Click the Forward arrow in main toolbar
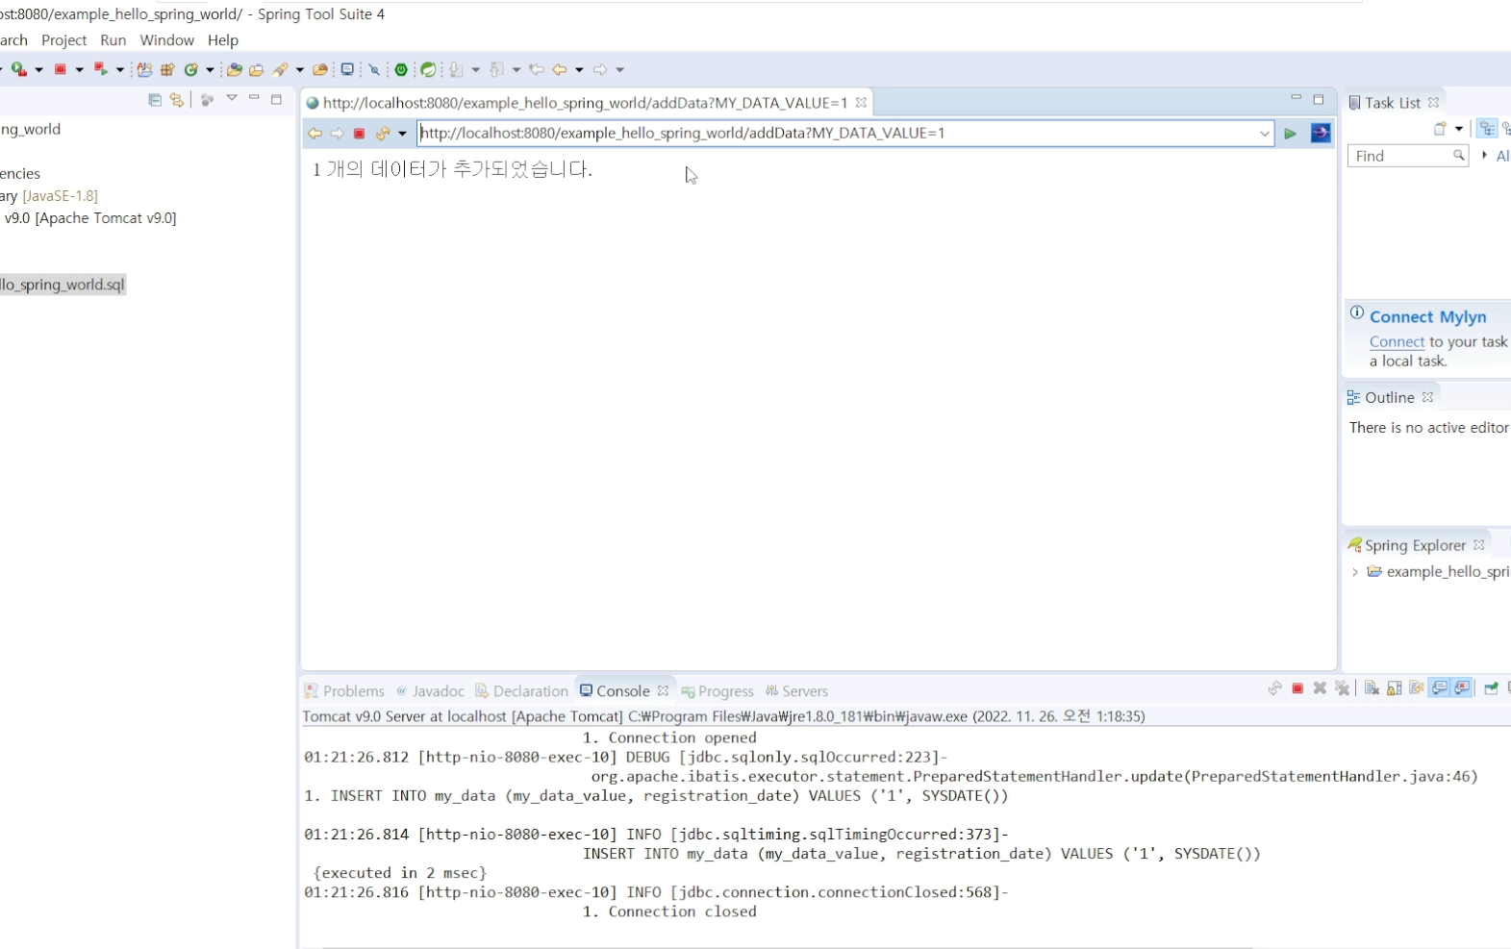 click(599, 69)
